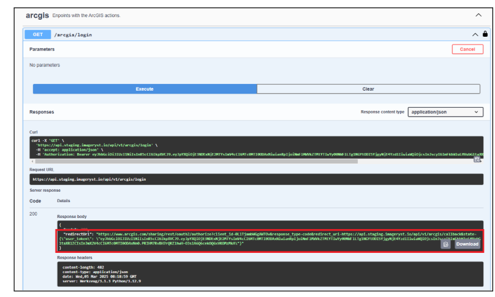Click the authorization lock icon for /arcgis/login
Image resolution: width=495 pixels, height=297 pixels.
pyautogui.click(x=485, y=34)
